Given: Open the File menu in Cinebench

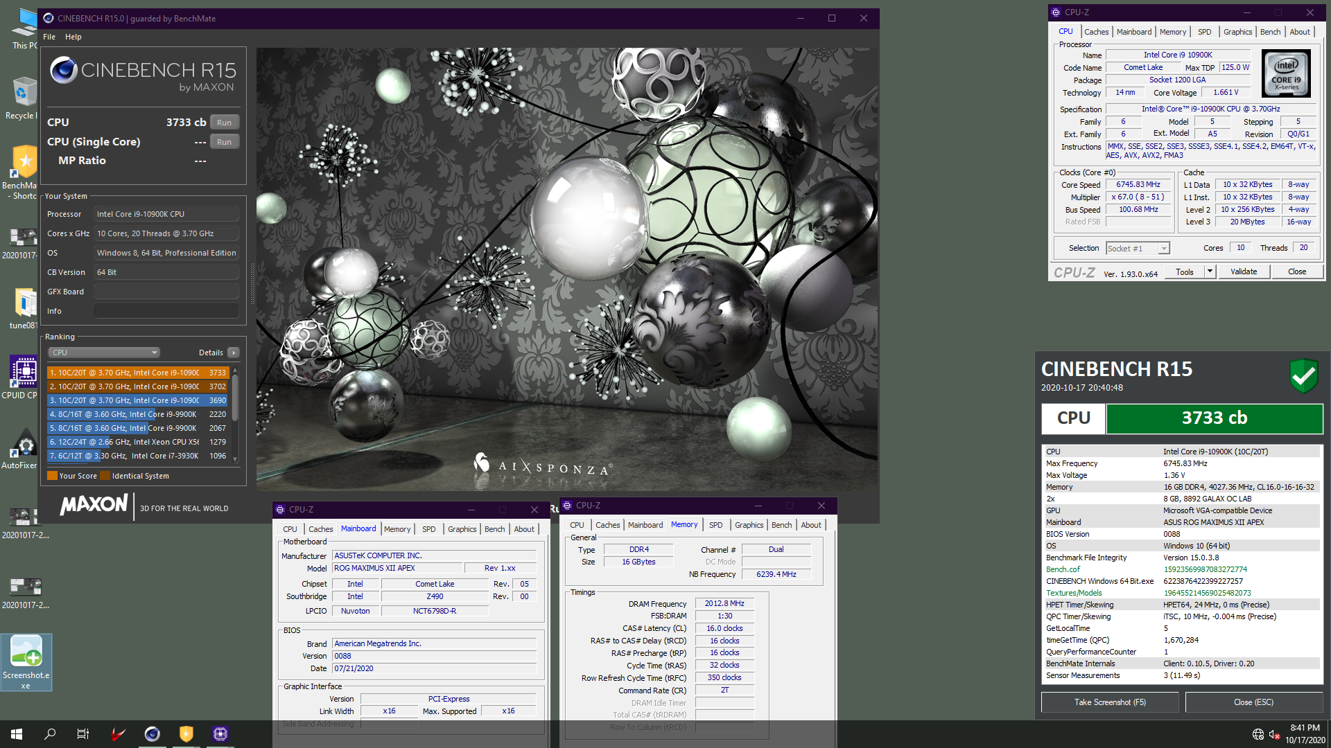Looking at the screenshot, I should click(49, 37).
